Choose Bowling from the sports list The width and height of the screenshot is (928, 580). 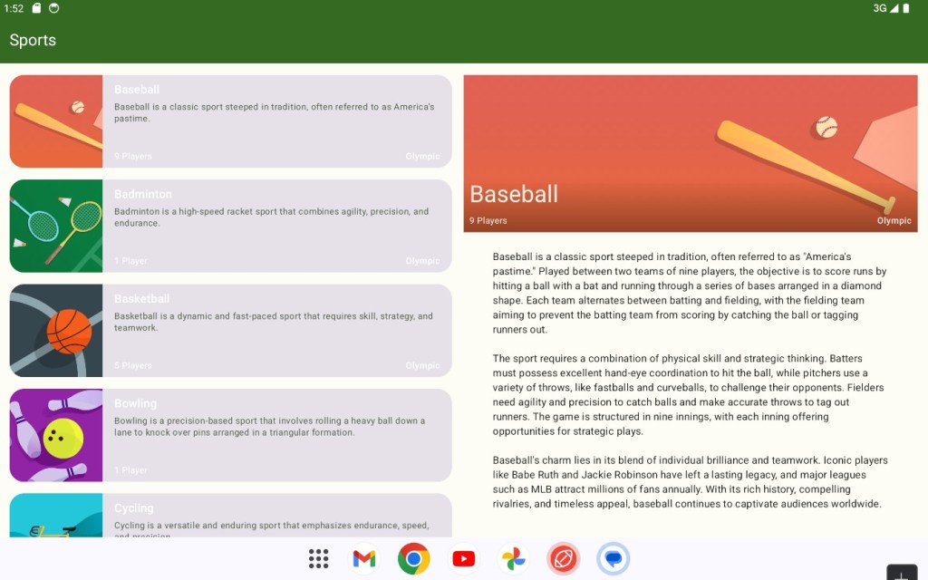(x=276, y=435)
